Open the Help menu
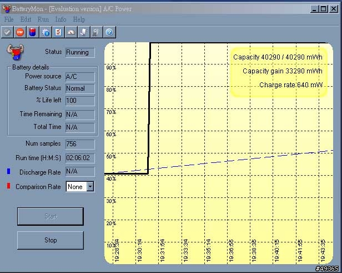This screenshot has height=273, width=342. (79, 19)
